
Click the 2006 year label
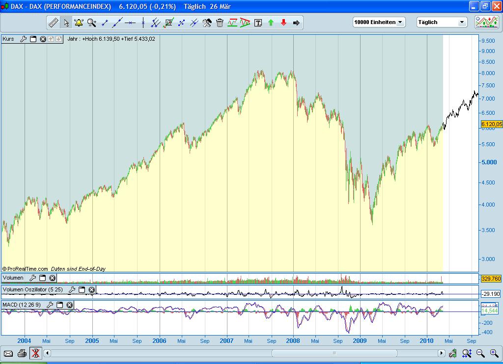point(160,341)
